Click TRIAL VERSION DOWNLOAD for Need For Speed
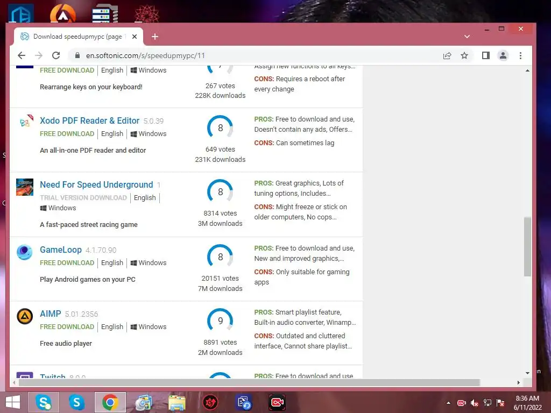Viewport: 551px width, 413px height. pos(83,198)
